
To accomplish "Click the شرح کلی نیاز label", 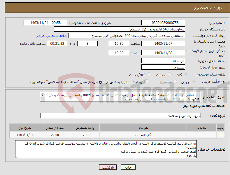I will [x=213, y=97].
